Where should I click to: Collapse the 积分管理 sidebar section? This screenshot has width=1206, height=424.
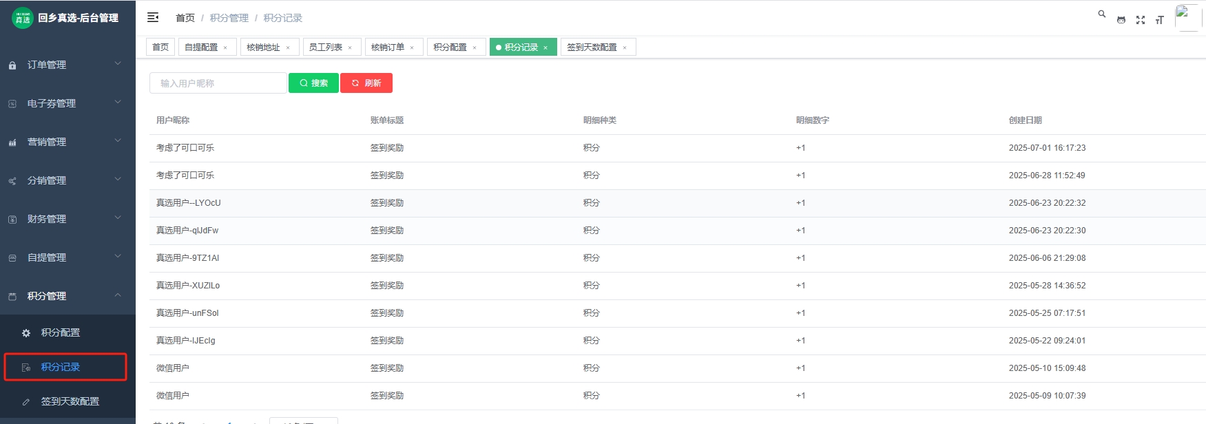pos(67,296)
